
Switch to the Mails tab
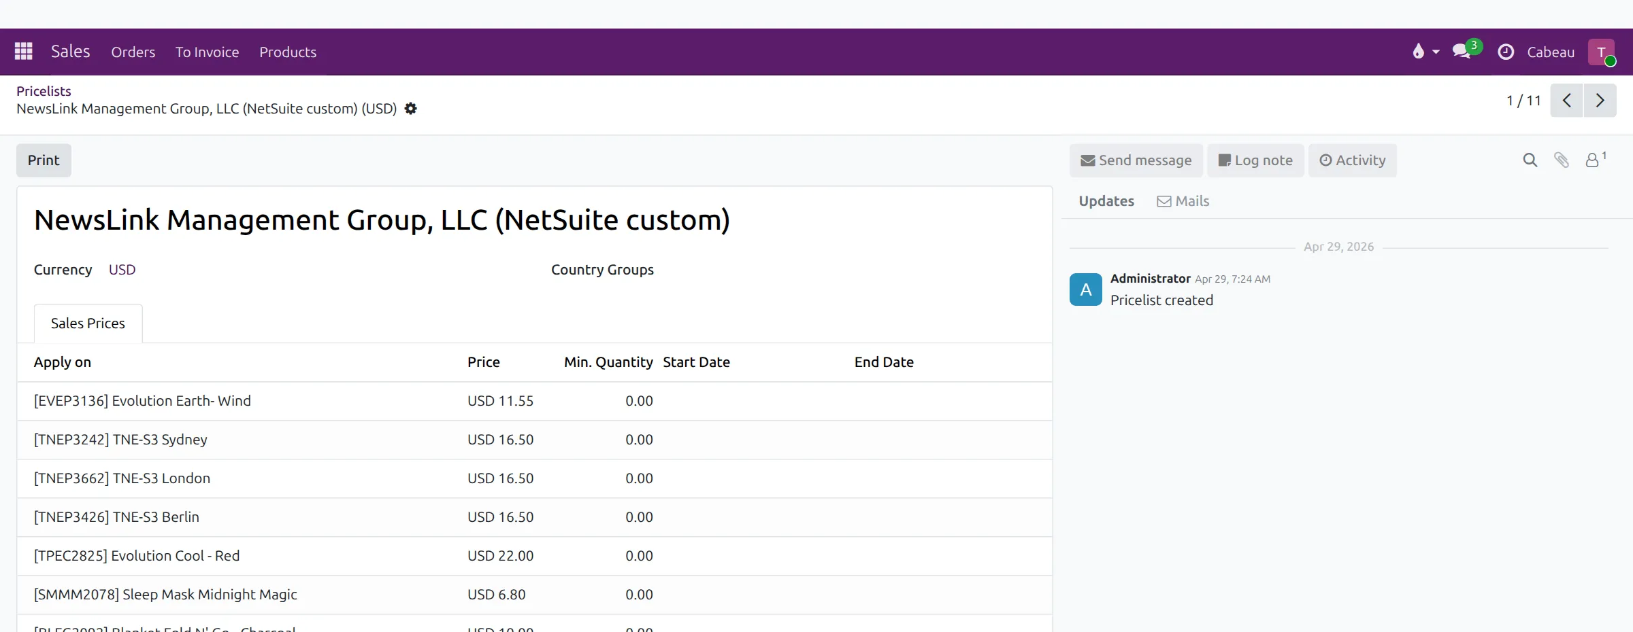(x=1183, y=201)
